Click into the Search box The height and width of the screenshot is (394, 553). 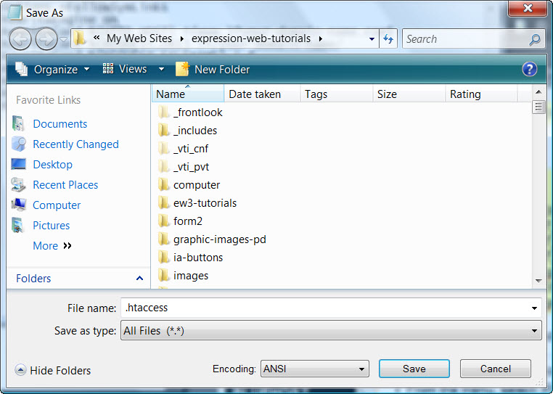(x=465, y=38)
